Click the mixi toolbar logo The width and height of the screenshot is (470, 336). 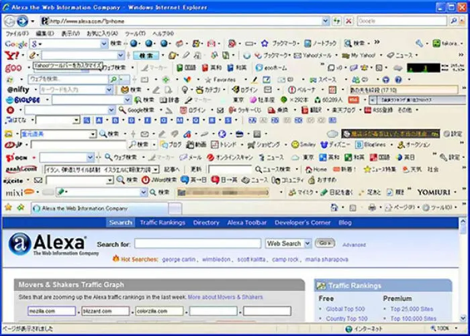[19, 192]
